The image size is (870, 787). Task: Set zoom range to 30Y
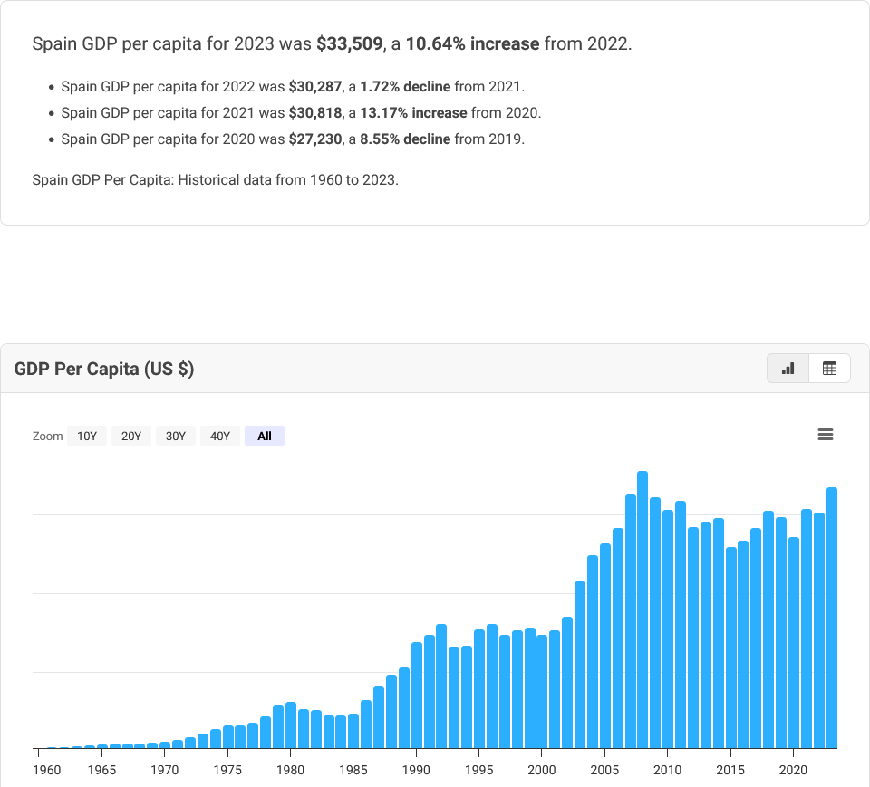click(x=175, y=436)
